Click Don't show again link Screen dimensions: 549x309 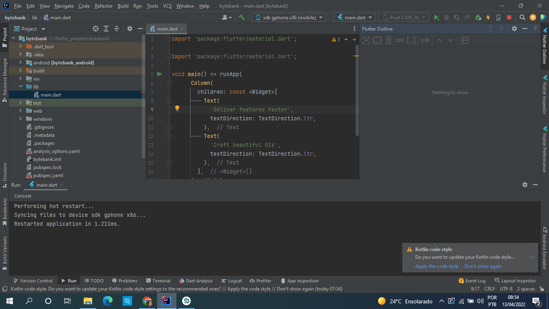pyautogui.click(x=483, y=266)
